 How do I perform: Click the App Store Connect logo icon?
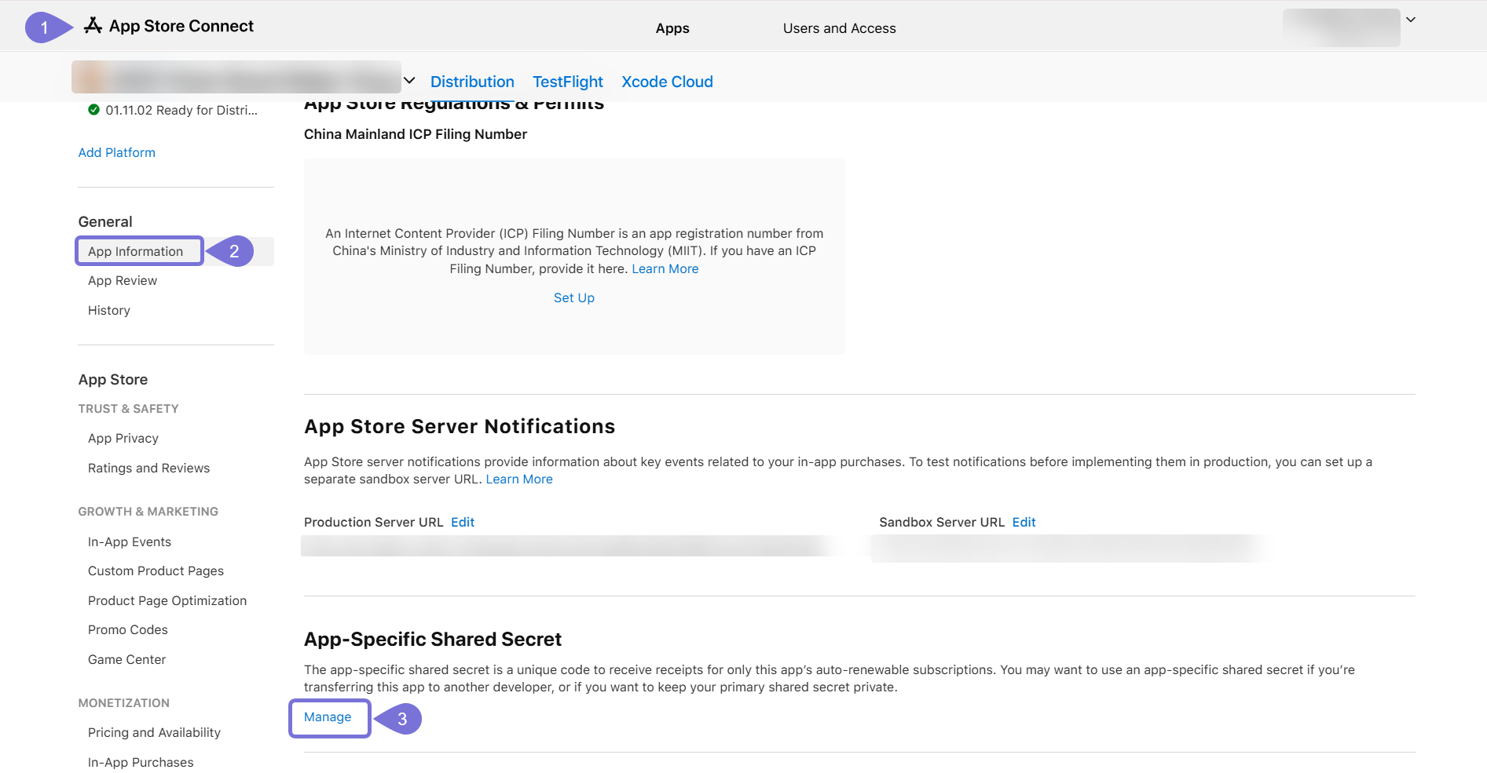coord(93,26)
